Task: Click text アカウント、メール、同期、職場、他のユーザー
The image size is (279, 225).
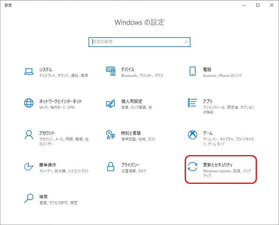Action: tap(64, 141)
